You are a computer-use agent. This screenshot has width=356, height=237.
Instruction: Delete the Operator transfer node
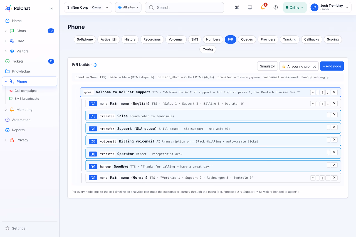coord(334,152)
